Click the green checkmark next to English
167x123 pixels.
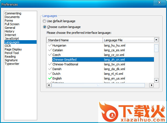(50, 78)
